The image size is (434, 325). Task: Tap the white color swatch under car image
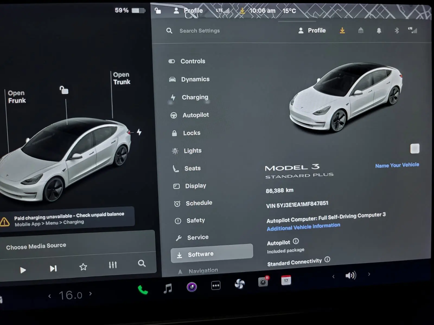point(415,148)
